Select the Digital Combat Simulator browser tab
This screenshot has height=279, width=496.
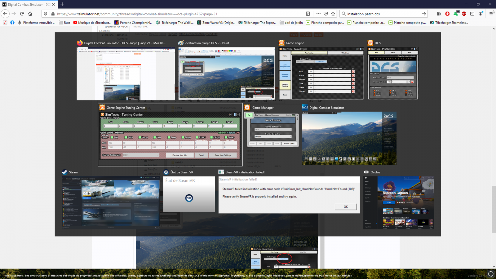tap(26, 4)
